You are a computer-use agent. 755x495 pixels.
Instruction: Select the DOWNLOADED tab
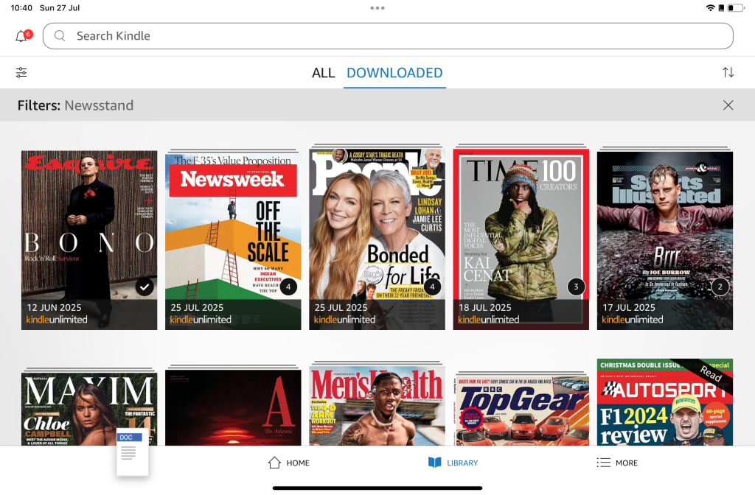394,73
